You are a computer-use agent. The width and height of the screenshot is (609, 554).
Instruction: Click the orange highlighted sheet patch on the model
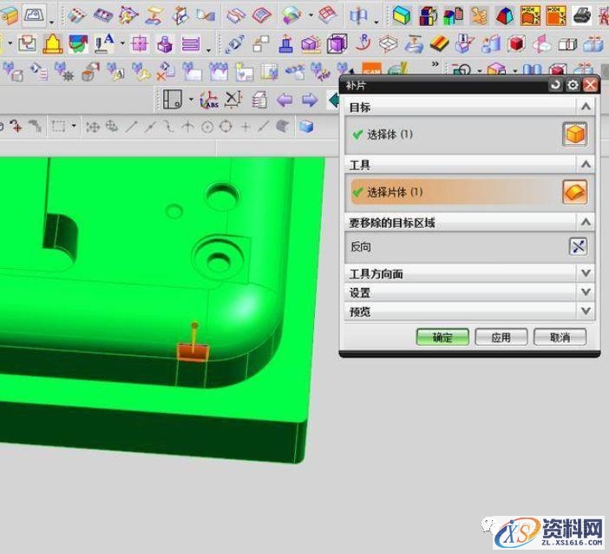coord(193,353)
